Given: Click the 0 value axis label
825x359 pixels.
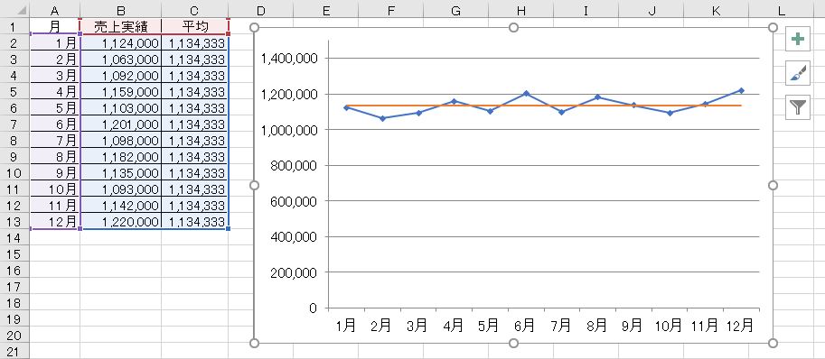Looking at the screenshot, I should click(x=313, y=308).
